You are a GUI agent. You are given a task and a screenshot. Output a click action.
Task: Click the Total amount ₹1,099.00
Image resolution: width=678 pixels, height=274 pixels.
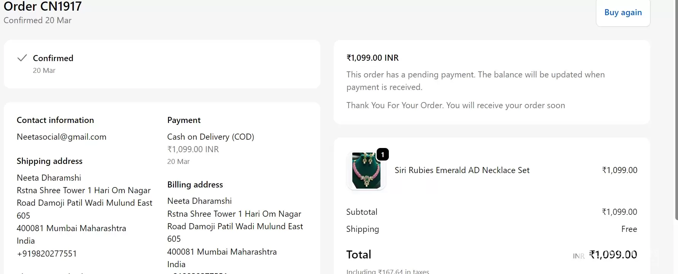(613, 255)
